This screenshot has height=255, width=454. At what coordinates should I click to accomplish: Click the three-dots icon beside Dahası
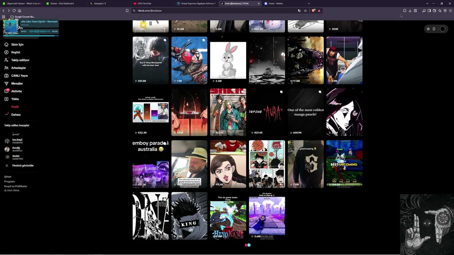pos(6,114)
